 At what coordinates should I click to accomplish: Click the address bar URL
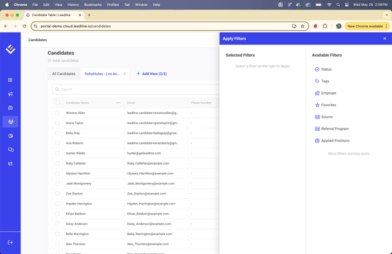75,26
